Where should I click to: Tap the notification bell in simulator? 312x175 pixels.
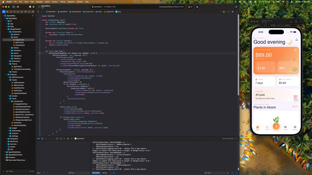(x=296, y=40)
